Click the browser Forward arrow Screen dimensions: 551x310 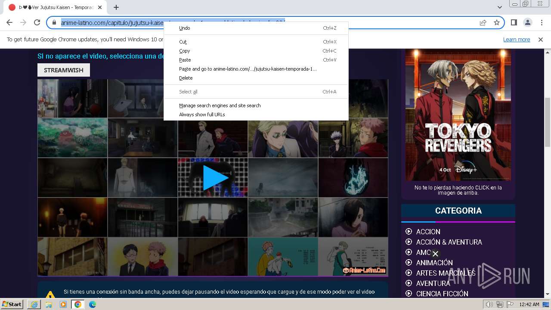[x=23, y=22]
